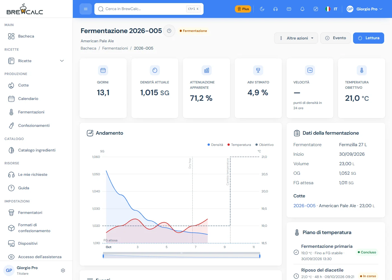This screenshot has height=280, width=392.
Task: Expand the Ricette sidebar submenu
Action: pos(36,61)
